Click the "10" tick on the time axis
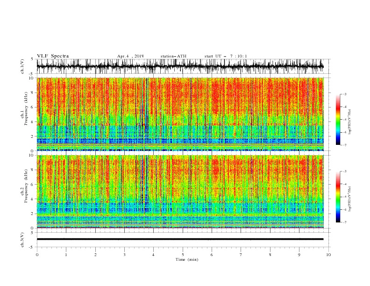 pos(328,255)
